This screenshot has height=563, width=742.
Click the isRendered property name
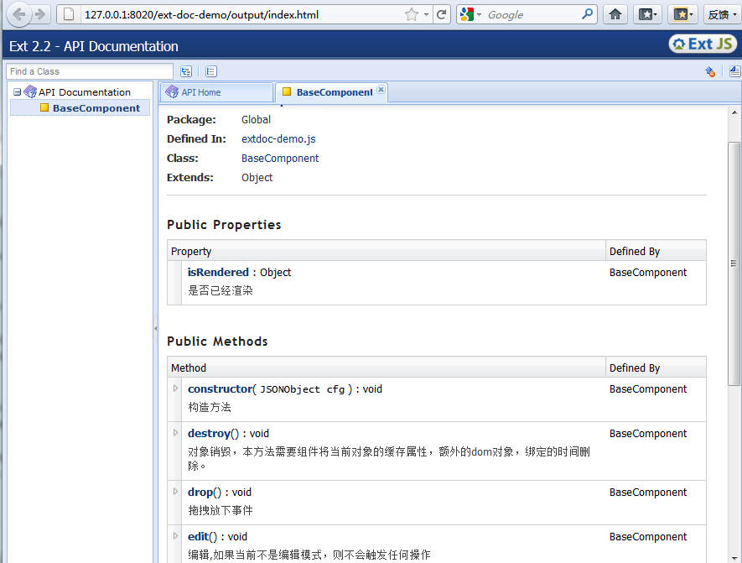point(218,272)
